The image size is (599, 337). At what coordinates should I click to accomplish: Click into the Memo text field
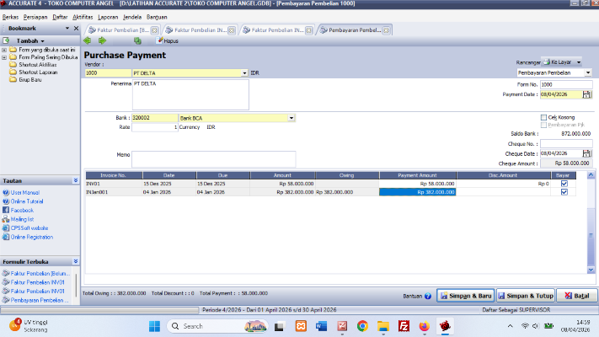point(213,159)
